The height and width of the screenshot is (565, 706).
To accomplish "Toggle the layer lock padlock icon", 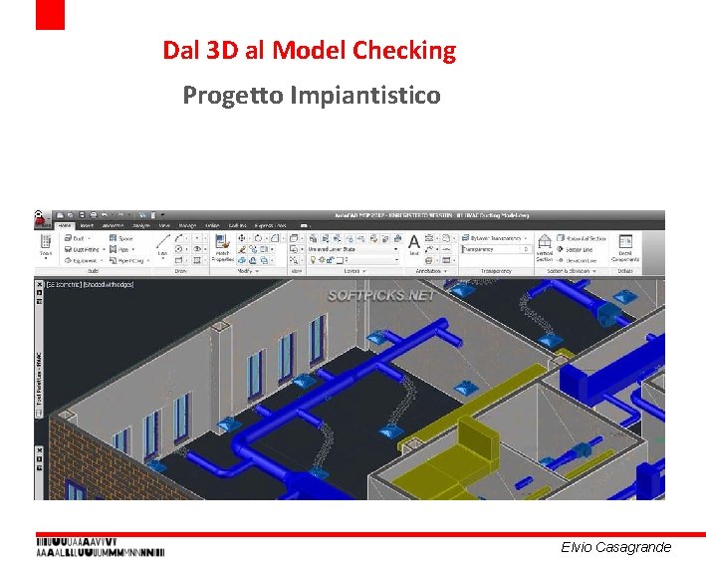I will [330, 260].
